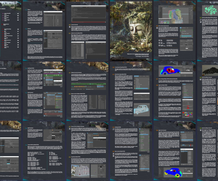Click the blue car with red interior image
218x181 pixels.
[x=175, y=71]
